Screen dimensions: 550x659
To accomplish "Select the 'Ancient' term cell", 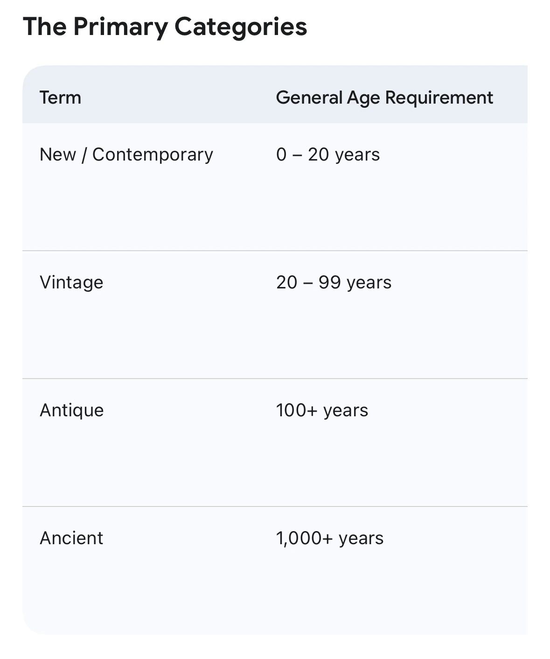I will tap(71, 538).
